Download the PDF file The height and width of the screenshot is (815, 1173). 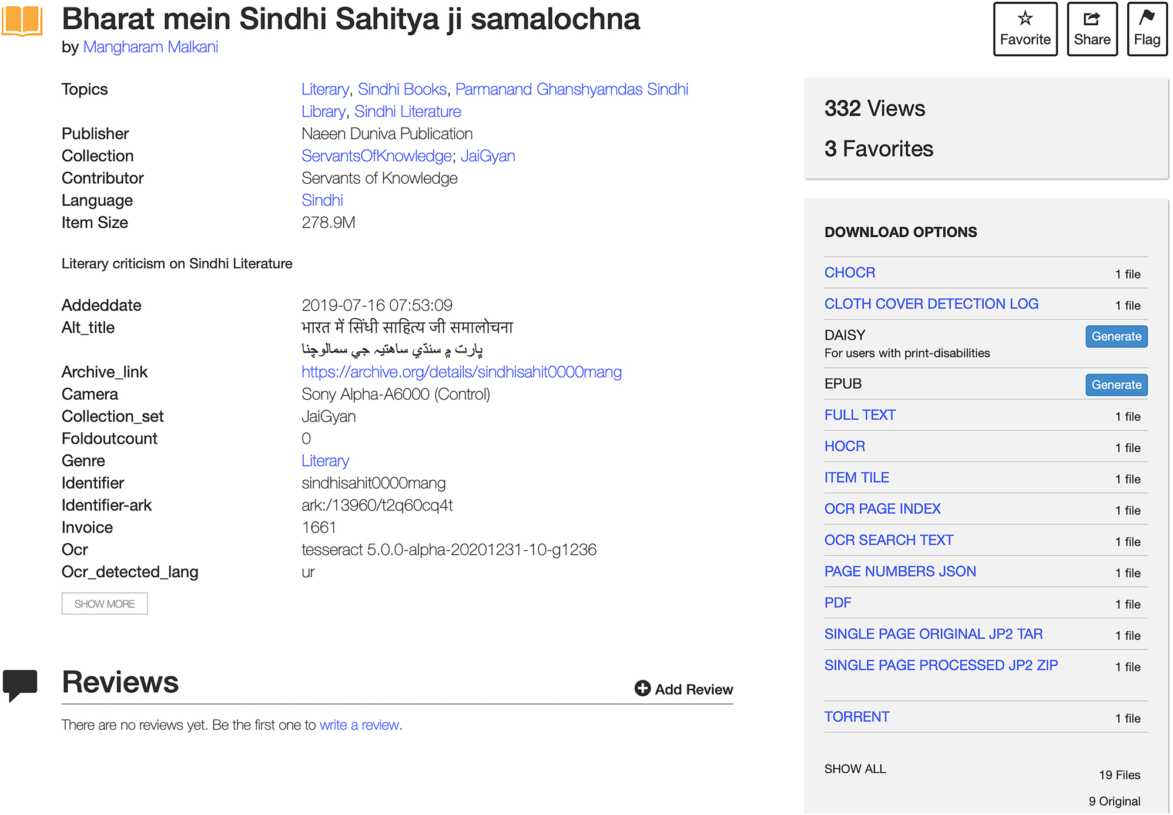pos(837,603)
